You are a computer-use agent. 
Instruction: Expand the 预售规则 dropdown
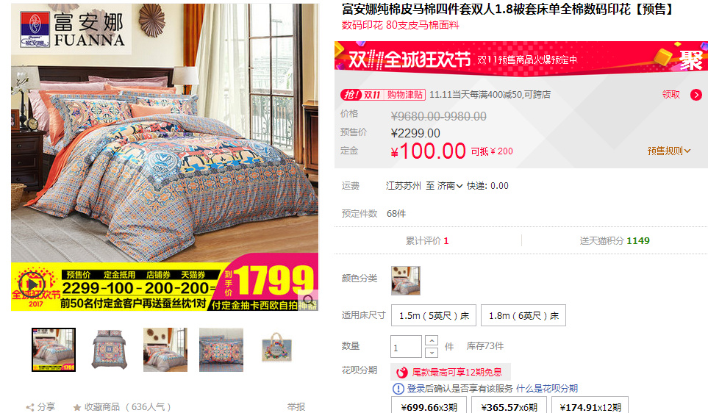[x=669, y=151]
